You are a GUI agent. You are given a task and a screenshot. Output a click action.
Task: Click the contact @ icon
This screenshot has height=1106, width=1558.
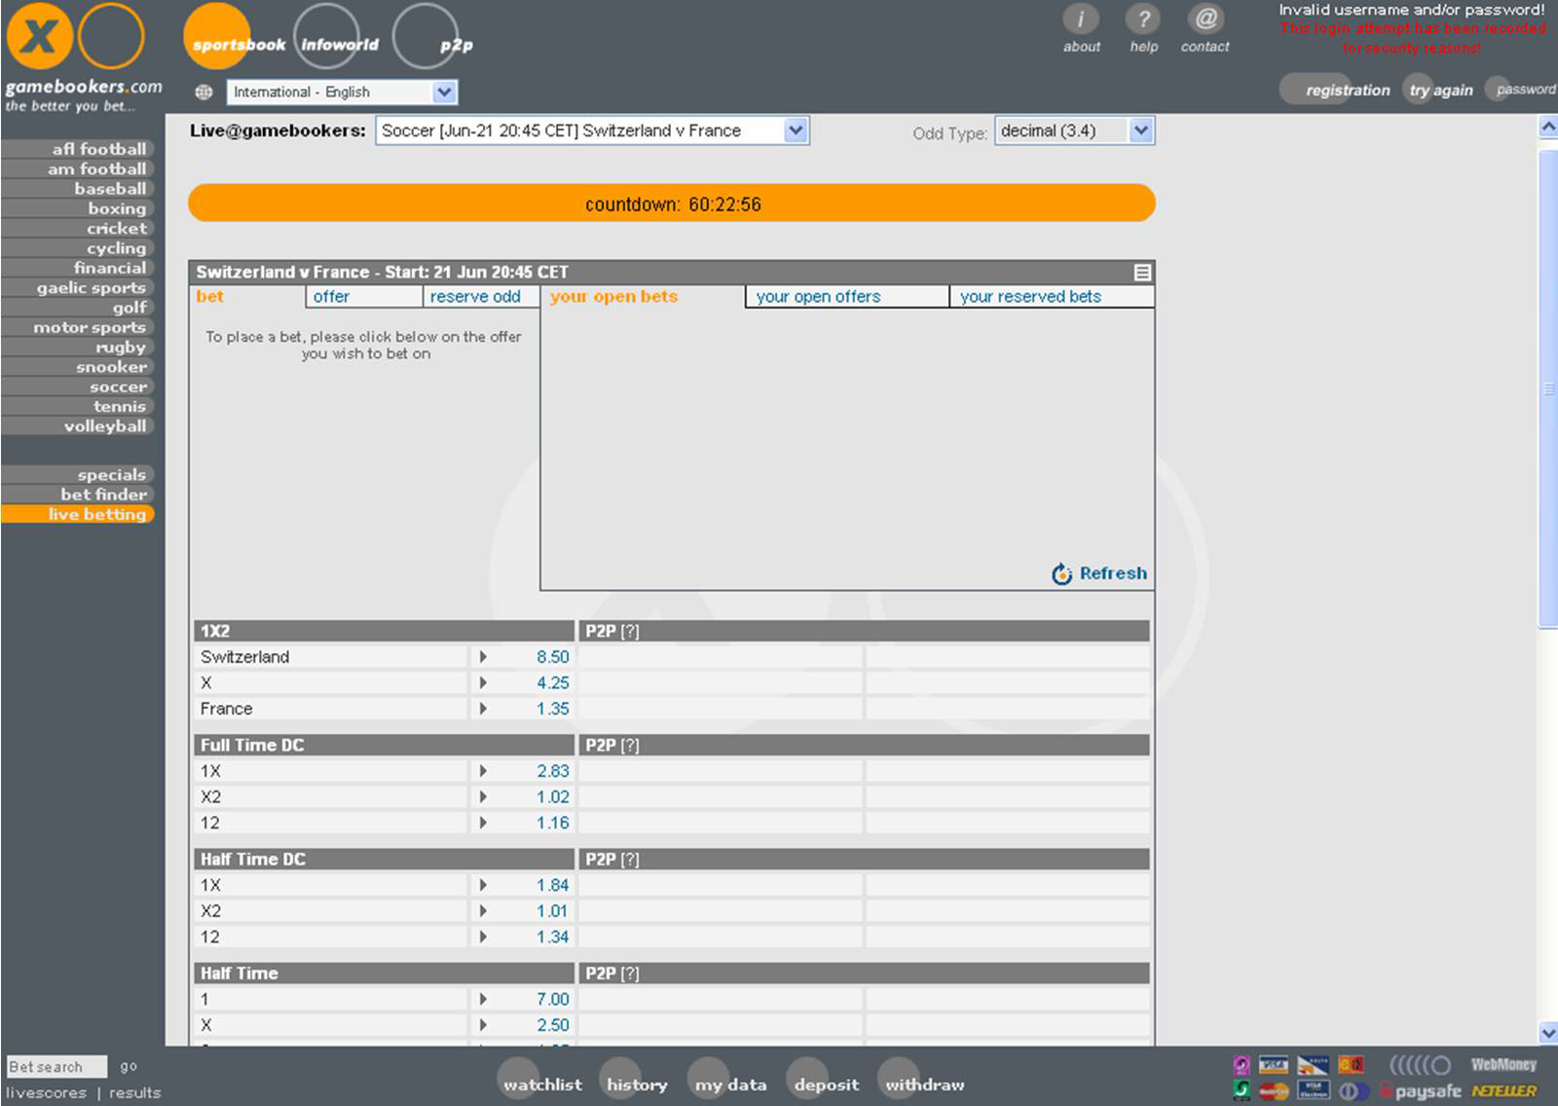tap(1206, 19)
